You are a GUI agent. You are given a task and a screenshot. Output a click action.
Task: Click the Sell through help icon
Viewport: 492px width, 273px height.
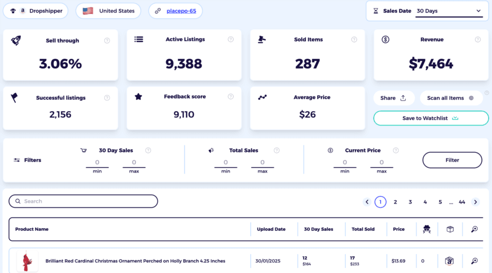pos(107,40)
